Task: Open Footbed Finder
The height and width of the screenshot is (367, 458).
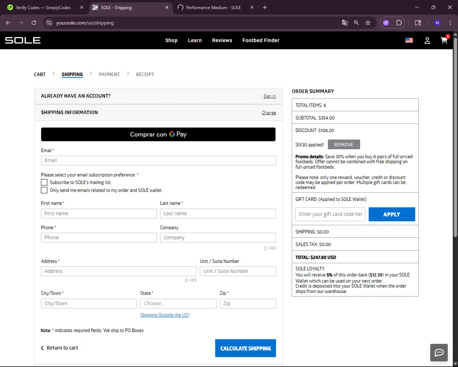Action: point(261,40)
